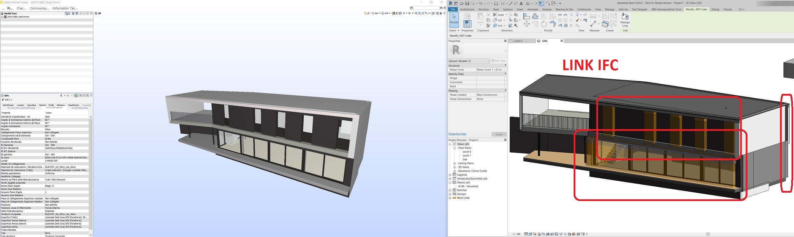
Task: Expand the Revit Links node in Project Browser
Action: [450, 198]
